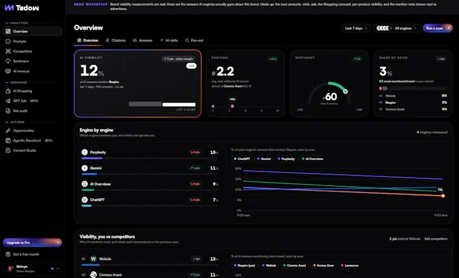The width and height of the screenshot is (459, 278).
Task: Expand the Melvyn account chevron
Action: 58,268
